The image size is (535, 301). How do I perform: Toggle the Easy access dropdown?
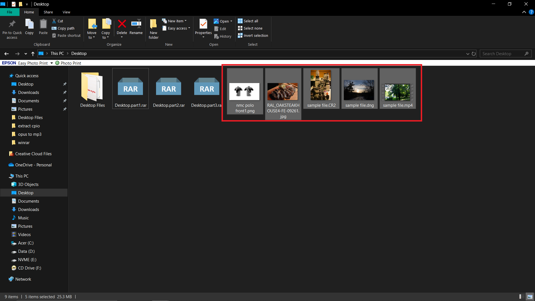pos(178,28)
